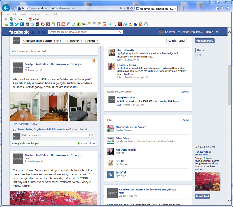Click See All for Recent Posts by Others

pos(185,92)
